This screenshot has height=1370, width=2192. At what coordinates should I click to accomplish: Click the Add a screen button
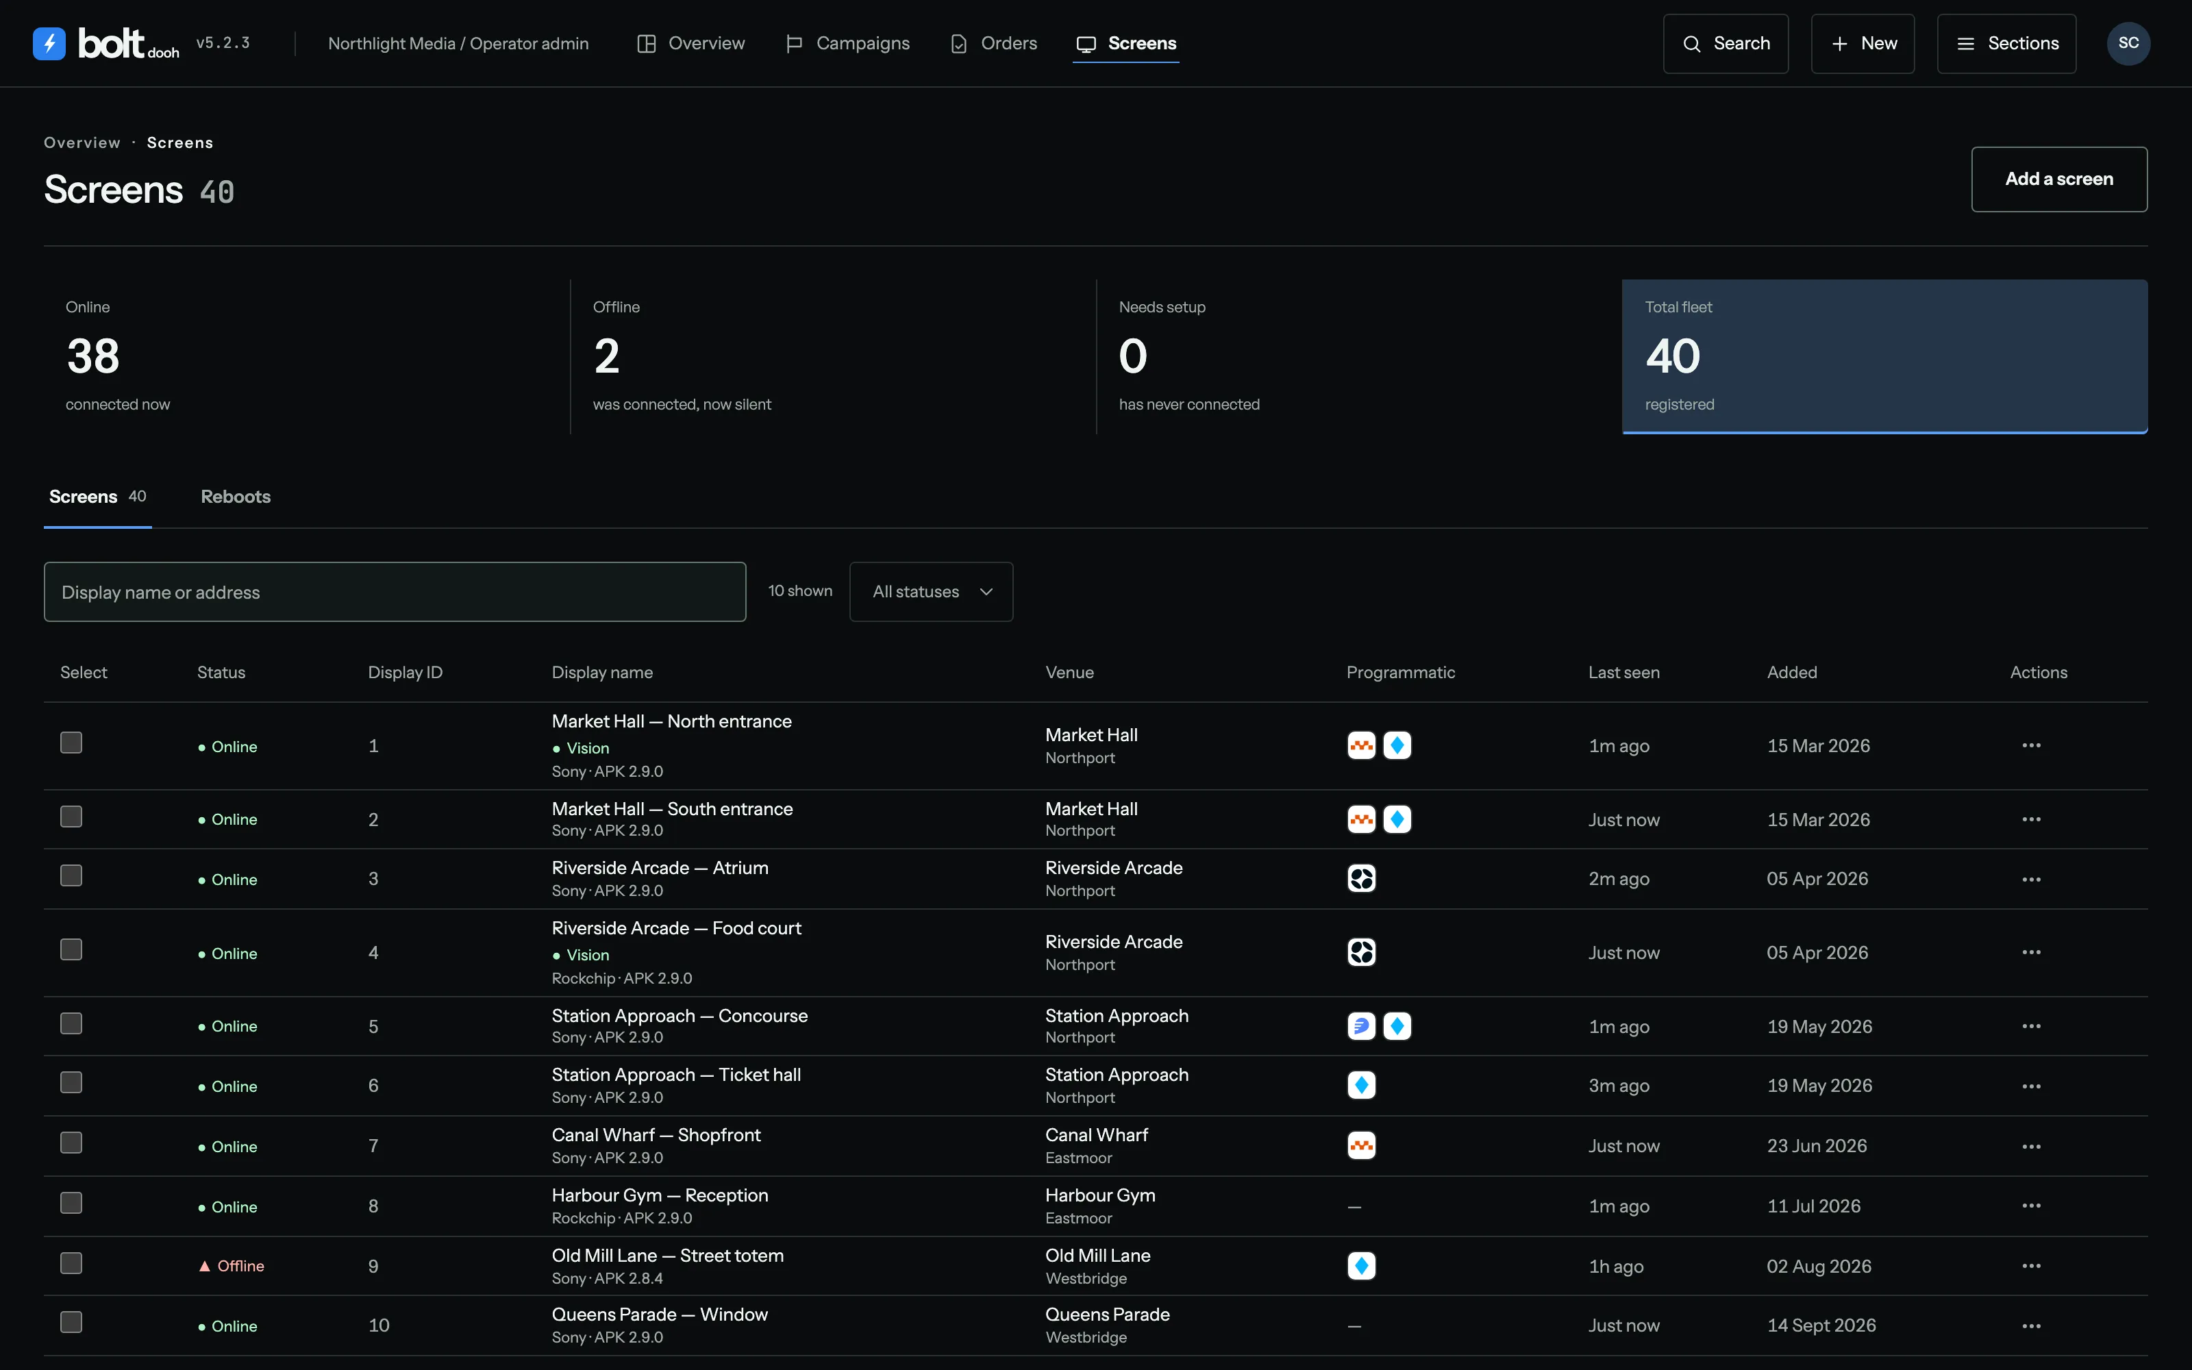2059,179
